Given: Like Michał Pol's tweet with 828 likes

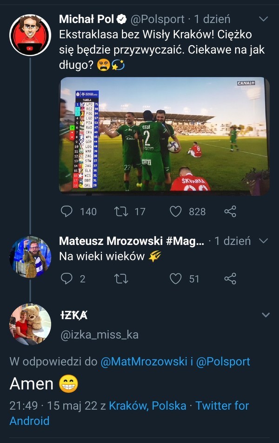Looking at the screenshot, I should coord(176,211).
